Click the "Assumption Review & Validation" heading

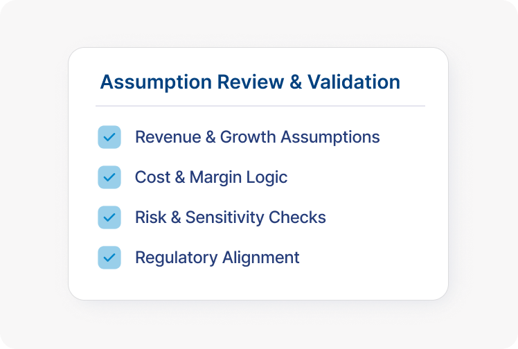(250, 82)
